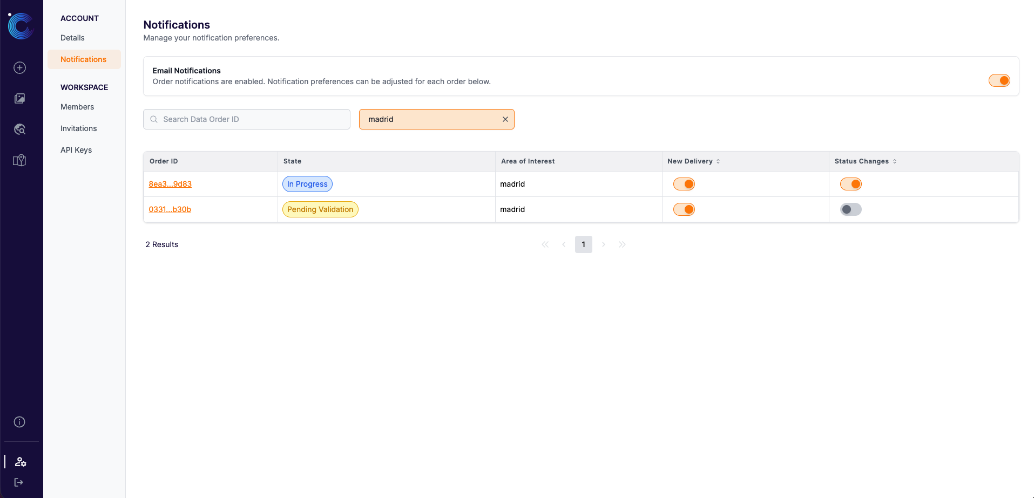Open the image gallery sidebar icon
The height and width of the screenshot is (498, 1034).
pyautogui.click(x=19, y=98)
